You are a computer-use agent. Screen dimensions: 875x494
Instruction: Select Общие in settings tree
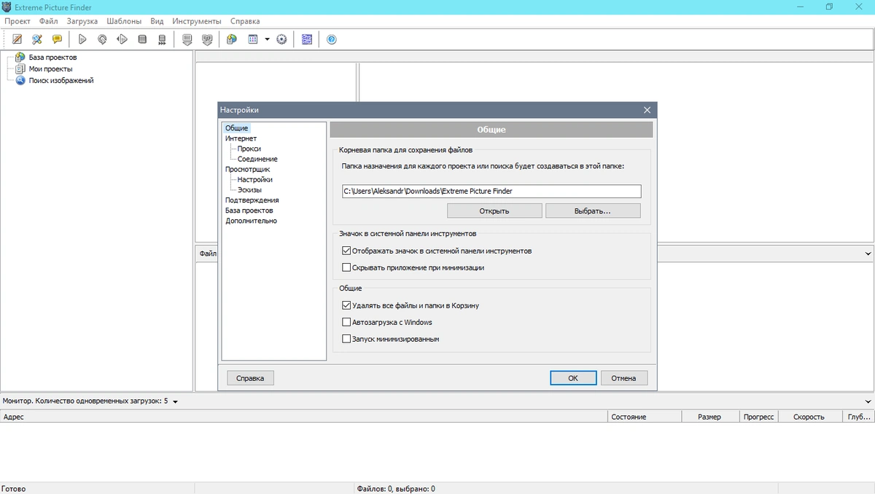236,128
